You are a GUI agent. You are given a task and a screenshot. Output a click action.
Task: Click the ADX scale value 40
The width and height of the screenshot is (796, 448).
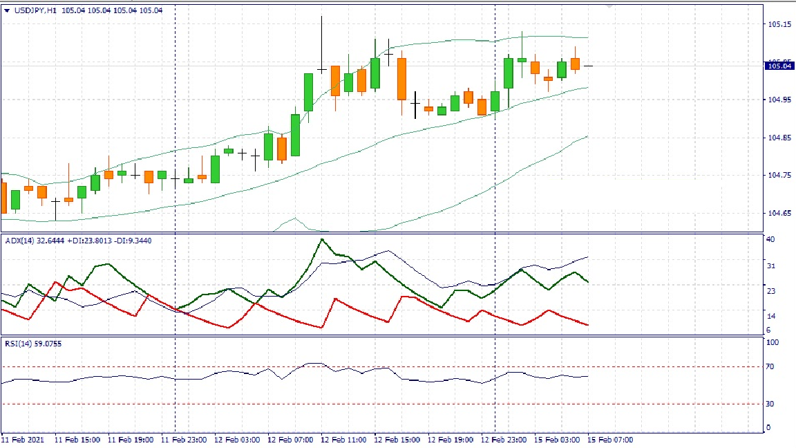771,239
